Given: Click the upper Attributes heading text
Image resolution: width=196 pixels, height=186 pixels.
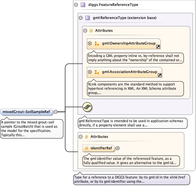Looking at the screenshot, I should pyautogui.click(x=104, y=30).
